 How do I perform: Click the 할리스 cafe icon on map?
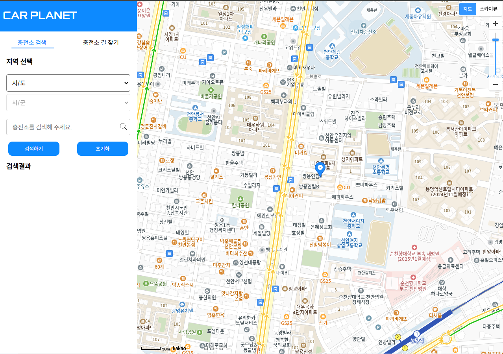click(x=216, y=171)
